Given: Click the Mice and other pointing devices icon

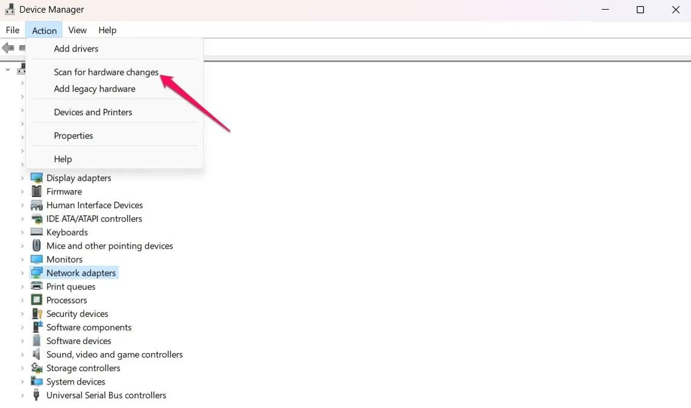Looking at the screenshot, I should tap(37, 246).
